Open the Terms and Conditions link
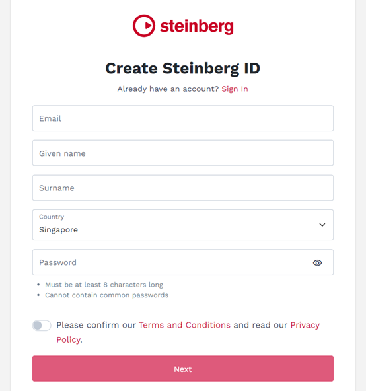The image size is (366, 391). [184, 325]
